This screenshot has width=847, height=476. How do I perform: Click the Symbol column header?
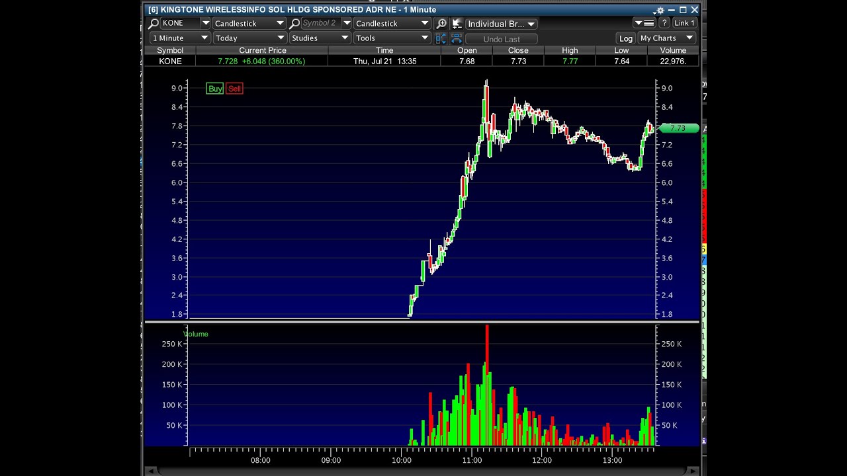click(170, 50)
